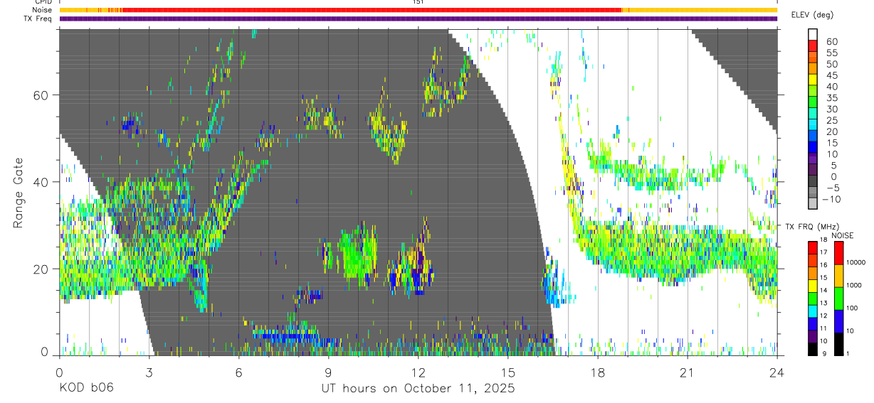Click the 'ELEV (deg)' legend title
Viewport: 874px width, 403px height.
(x=813, y=15)
